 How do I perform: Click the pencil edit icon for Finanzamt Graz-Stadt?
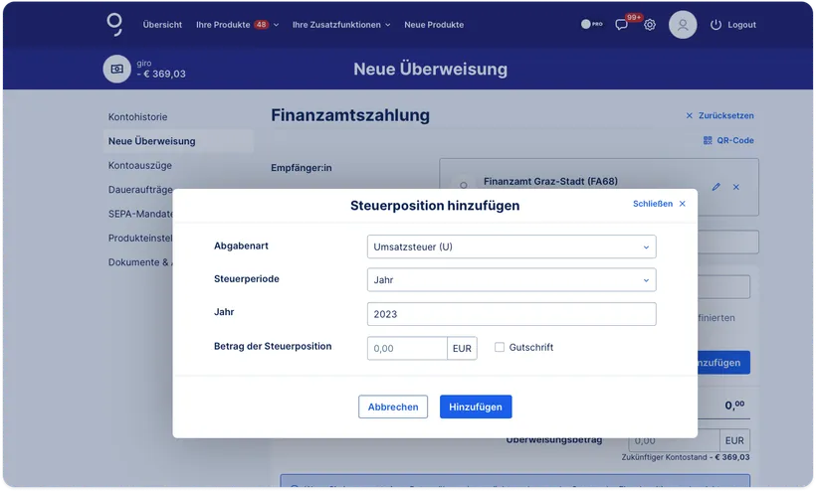pos(716,187)
